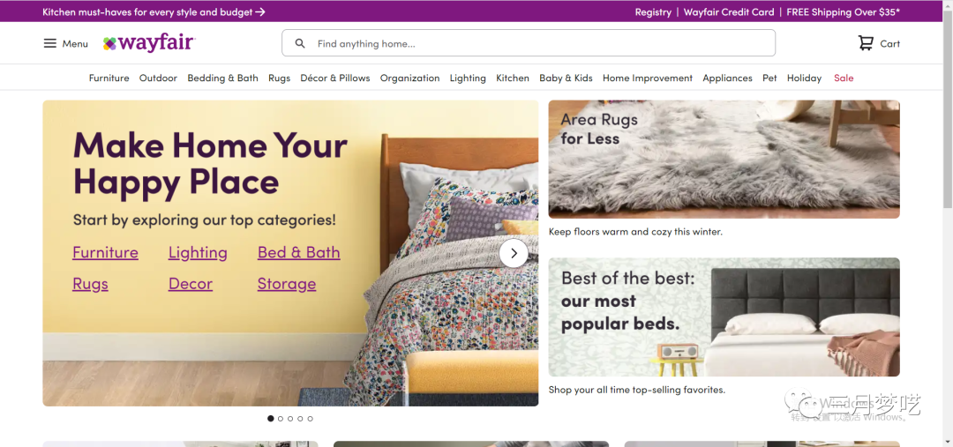Viewport: 953px width, 447px height.
Task: Select the first carousel dot
Action: tap(271, 419)
